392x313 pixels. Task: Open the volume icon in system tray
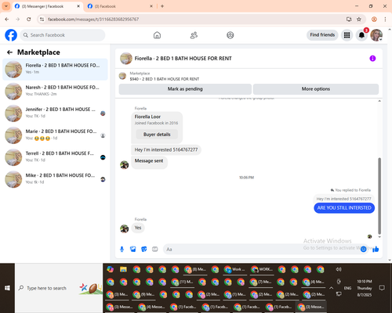pyautogui.click(x=339, y=269)
